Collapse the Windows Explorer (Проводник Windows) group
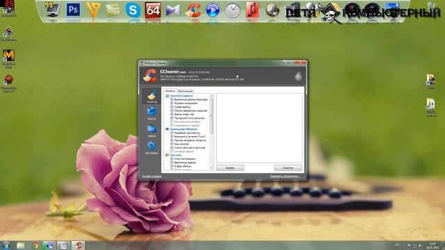The width and height of the screenshot is (445, 250). [184, 129]
